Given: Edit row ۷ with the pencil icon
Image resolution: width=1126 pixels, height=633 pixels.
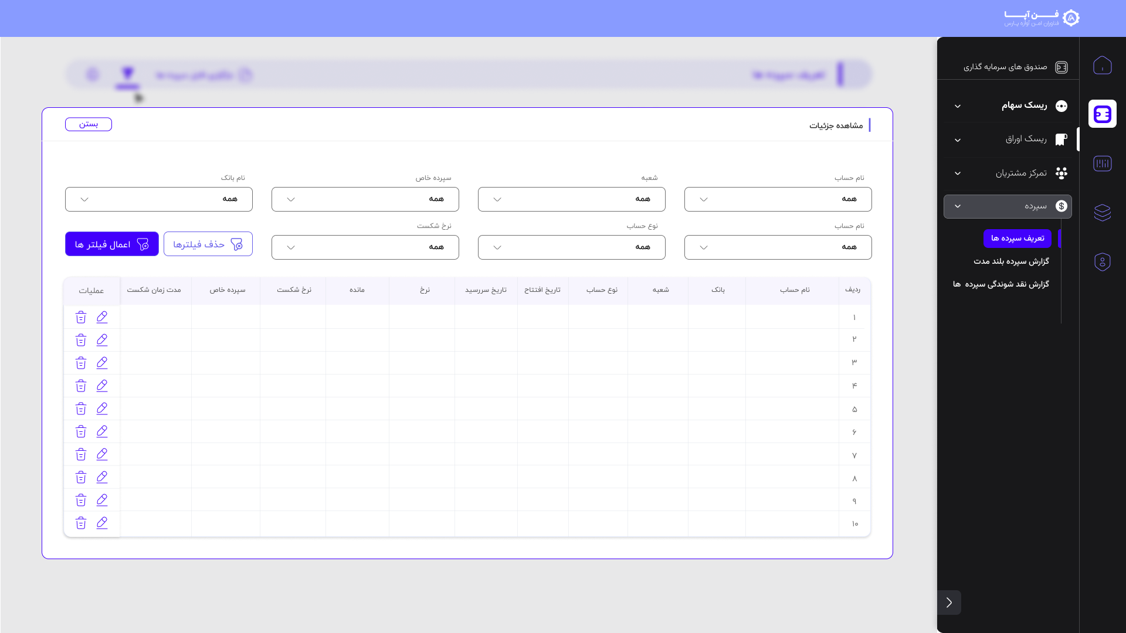Looking at the screenshot, I should (x=102, y=454).
